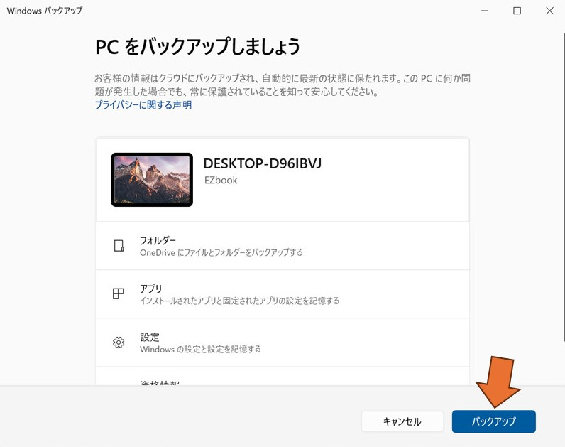Viewport: 565px width, 447px height.
Task: Click the folder icon in フォルダー row
Action: pos(119,246)
